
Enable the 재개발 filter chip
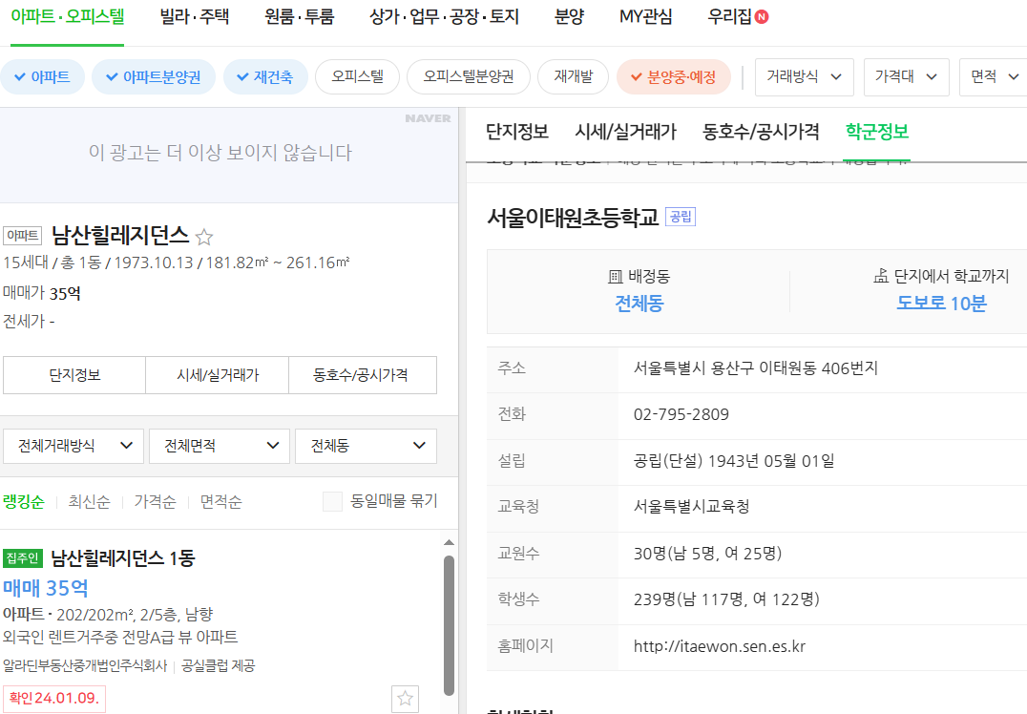pos(573,76)
